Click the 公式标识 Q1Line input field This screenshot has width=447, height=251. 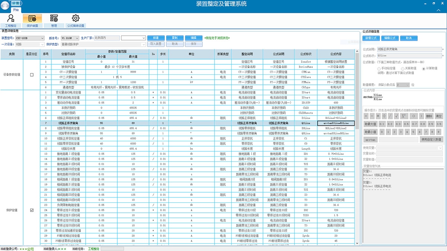point(410,55)
